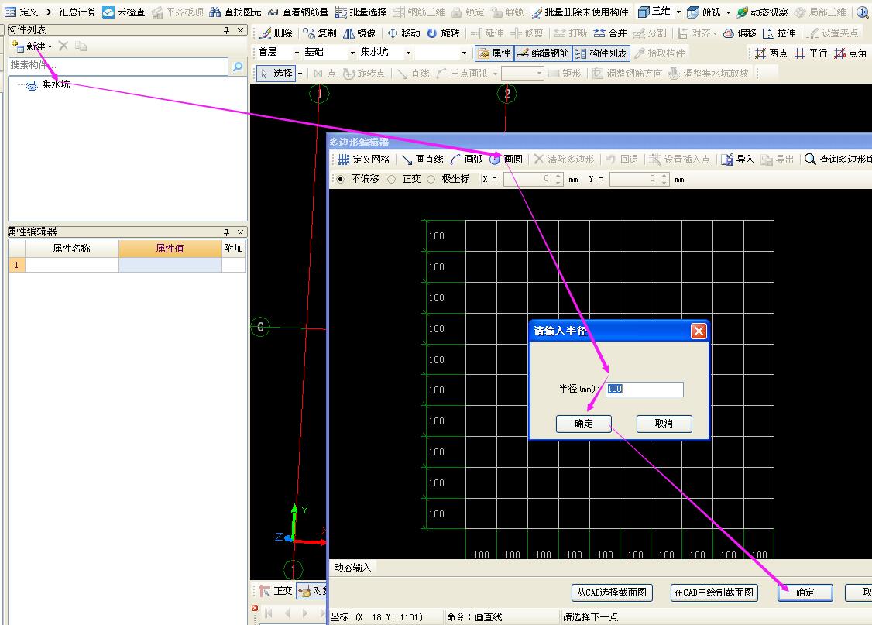Screen dimensions: 872x625
Task: Select the 正交 radio option
Action: coord(392,179)
